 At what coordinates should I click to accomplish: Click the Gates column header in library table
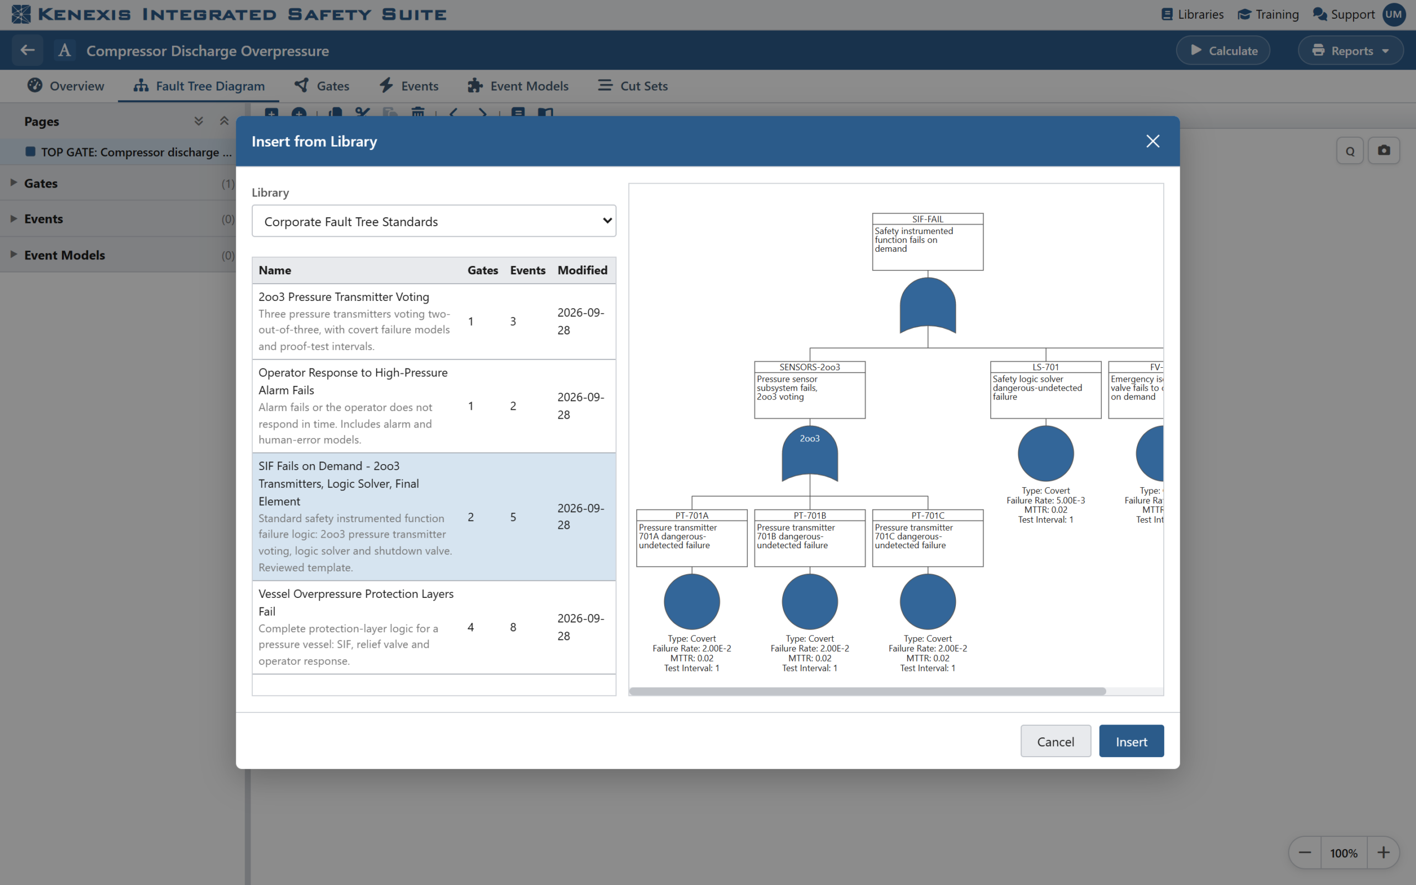coord(482,270)
